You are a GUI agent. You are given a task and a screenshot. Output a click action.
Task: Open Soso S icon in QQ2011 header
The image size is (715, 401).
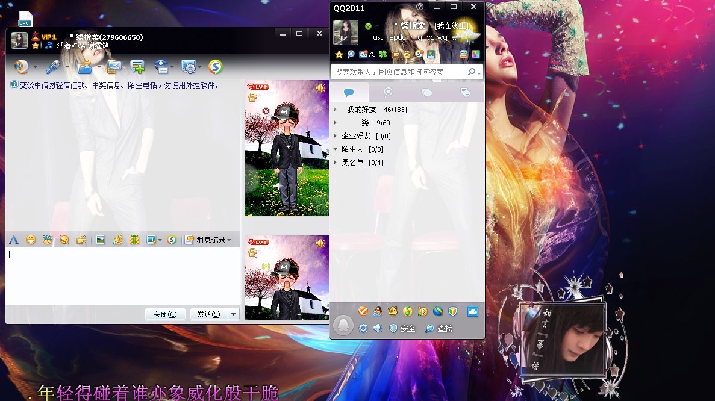point(419,55)
